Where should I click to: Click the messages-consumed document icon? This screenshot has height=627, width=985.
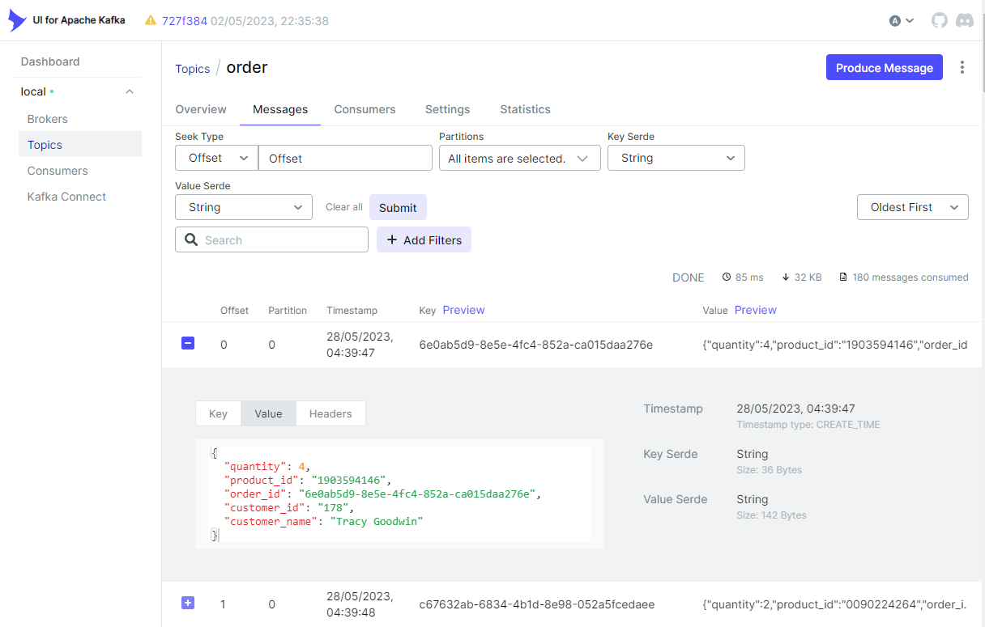click(843, 277)
